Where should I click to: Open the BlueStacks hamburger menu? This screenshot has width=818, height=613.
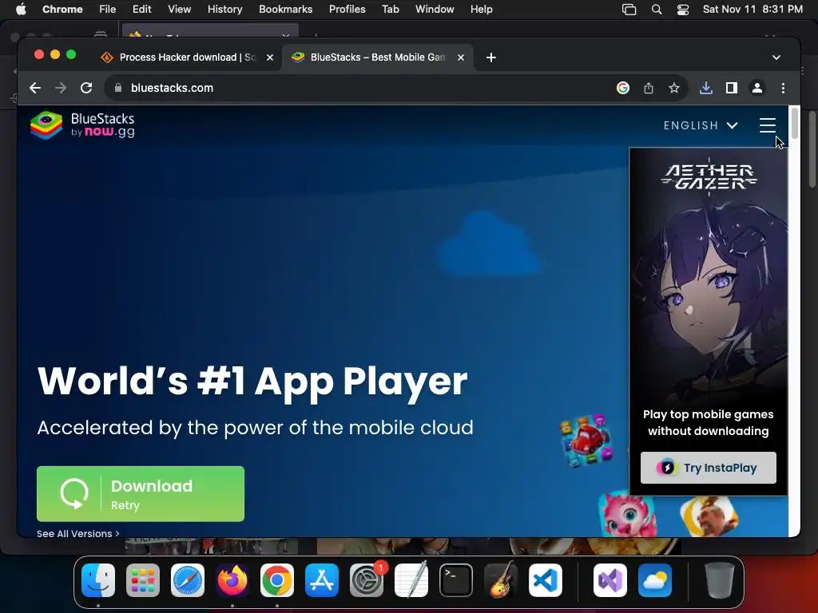[768, 125]
